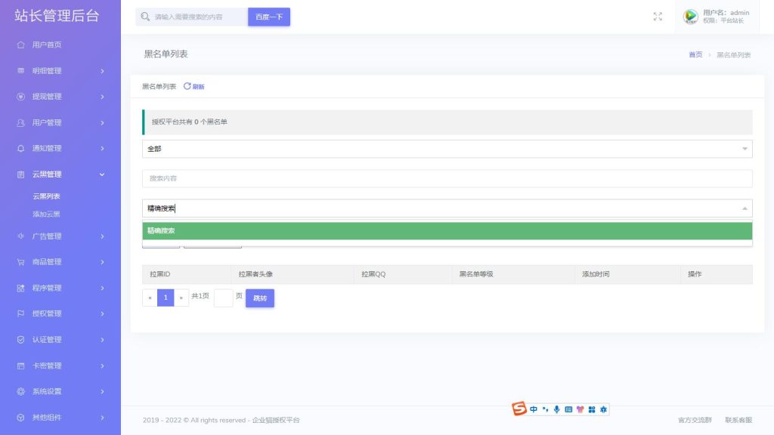The image size is (774, 435).
Task: Click the keyboard icon in IME toolbar
Action: (568, 409)
